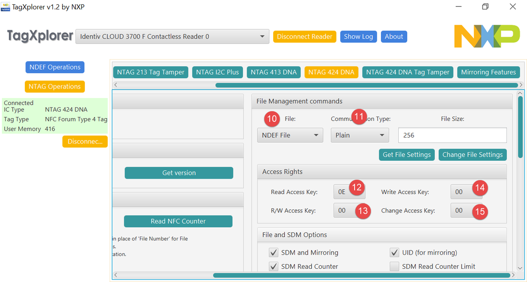This screenshot has height=282, width=527.
Task: Click Get File Settings button
Action: point(407,155)
